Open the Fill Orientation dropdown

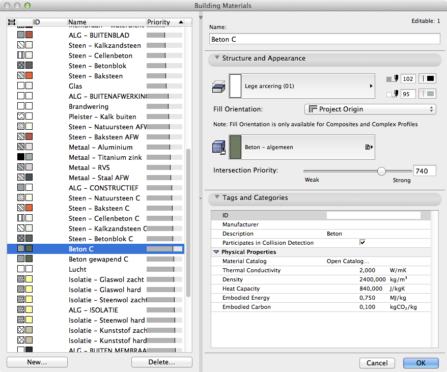(370, 109)
